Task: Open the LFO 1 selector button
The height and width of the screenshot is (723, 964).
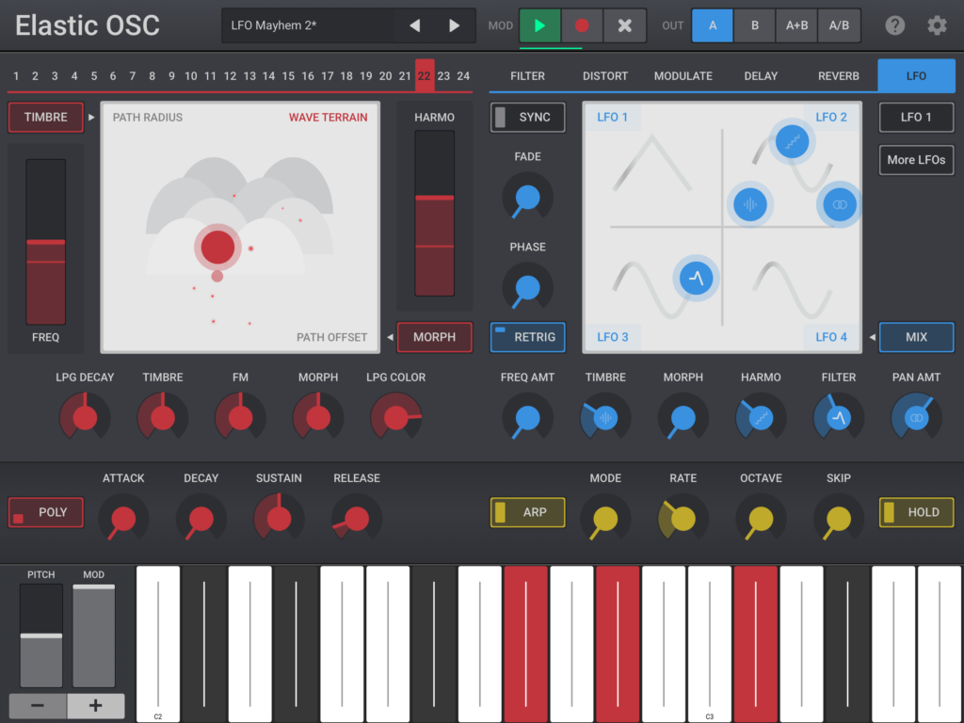Action: pyautogui.click(x=916, y=117)
